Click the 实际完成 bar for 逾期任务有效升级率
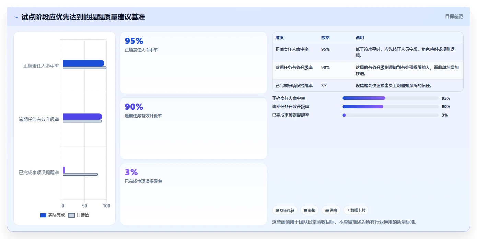The height and width of the screenshot is (239, 477). tap(82, 117)
